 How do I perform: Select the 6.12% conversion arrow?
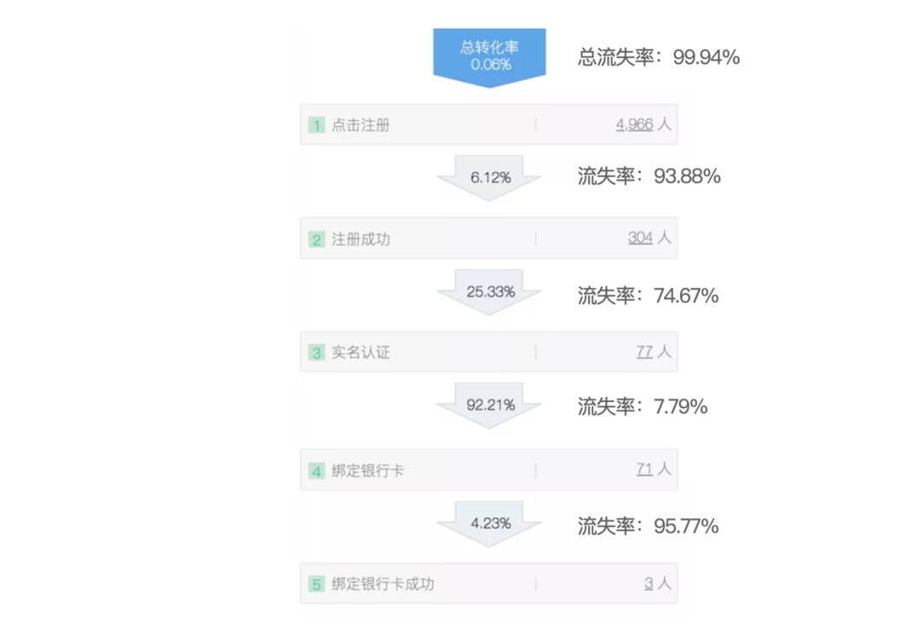tap(489, 178)
